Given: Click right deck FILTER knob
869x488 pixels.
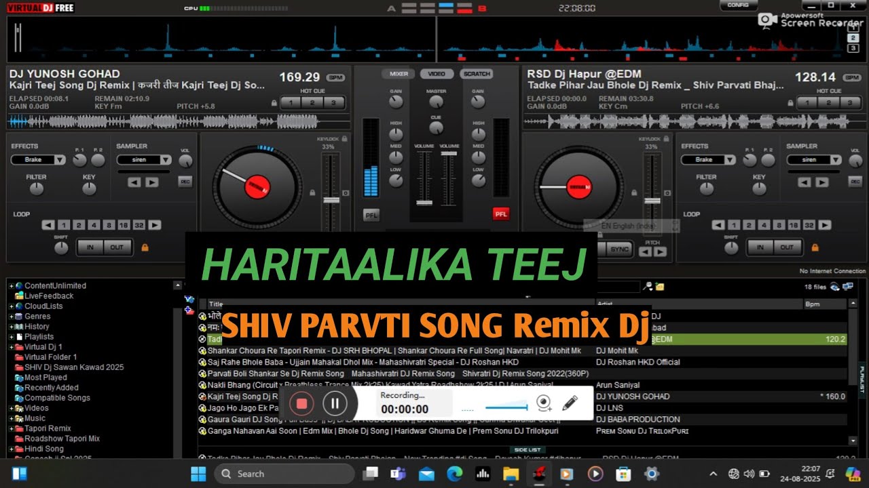Looking at the screenshot, I should click(707, 189).
